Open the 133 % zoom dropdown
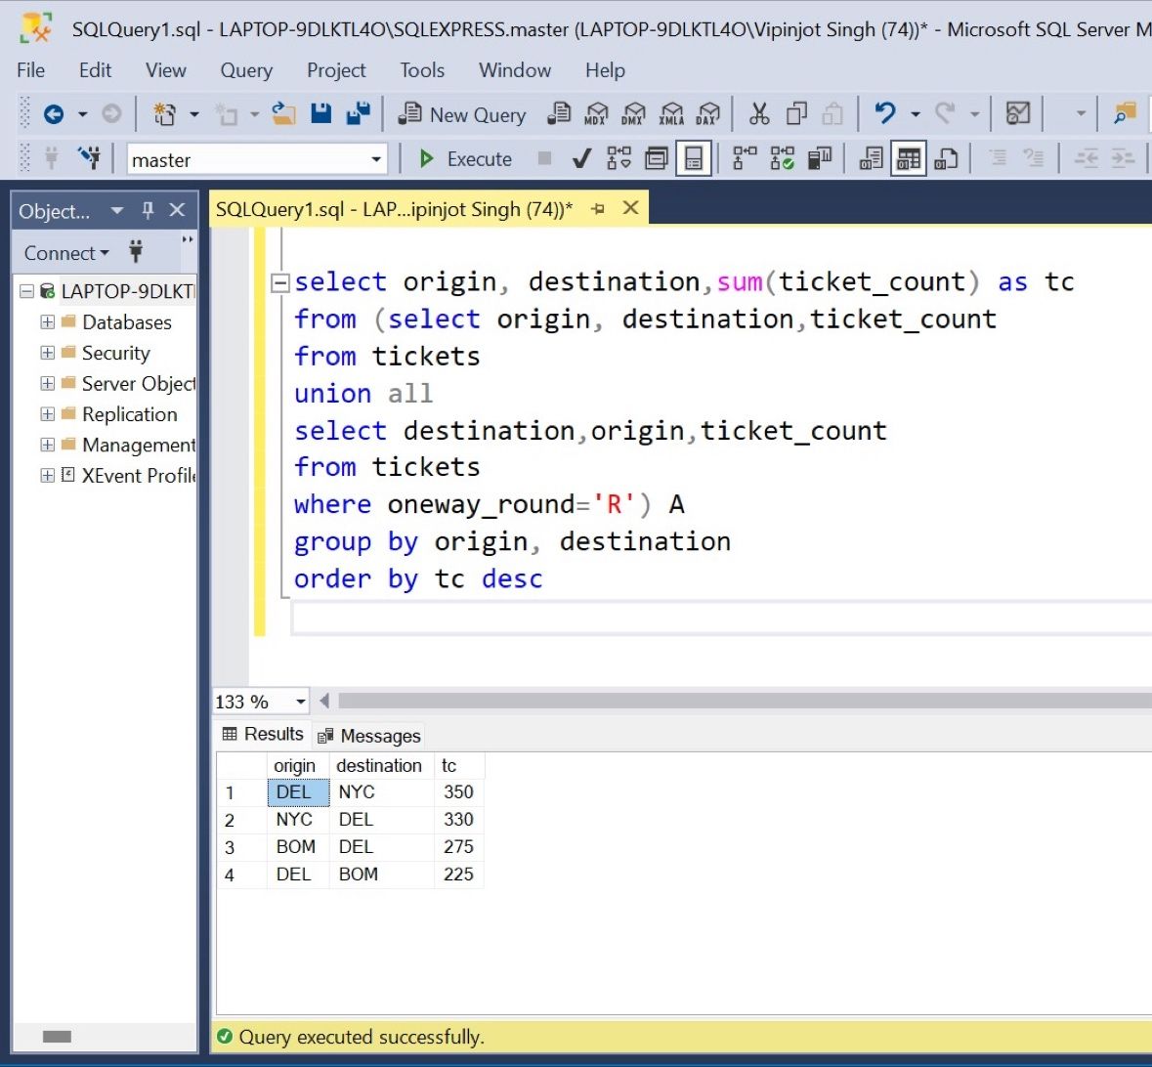The image size is (1152, 1067). click(300, 702)
